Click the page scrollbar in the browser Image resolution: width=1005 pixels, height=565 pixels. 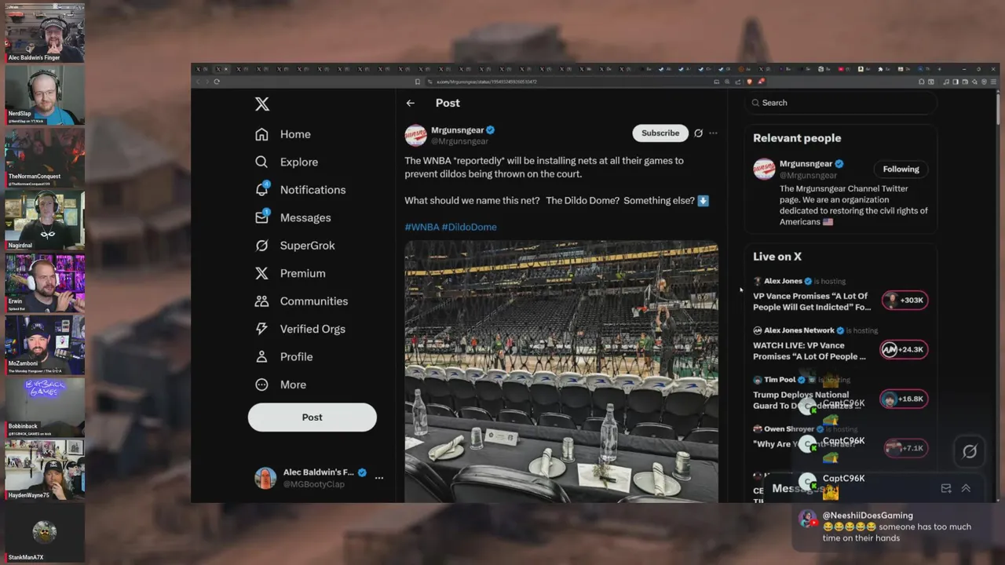[x=997, y=110]
